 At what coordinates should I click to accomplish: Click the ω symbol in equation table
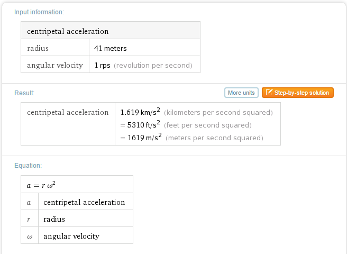pyautogui.click(x=29, y=236)
